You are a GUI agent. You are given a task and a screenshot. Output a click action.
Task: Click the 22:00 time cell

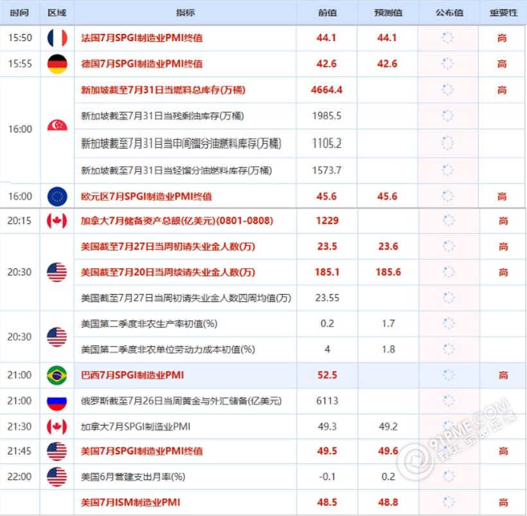click(19, 477)
